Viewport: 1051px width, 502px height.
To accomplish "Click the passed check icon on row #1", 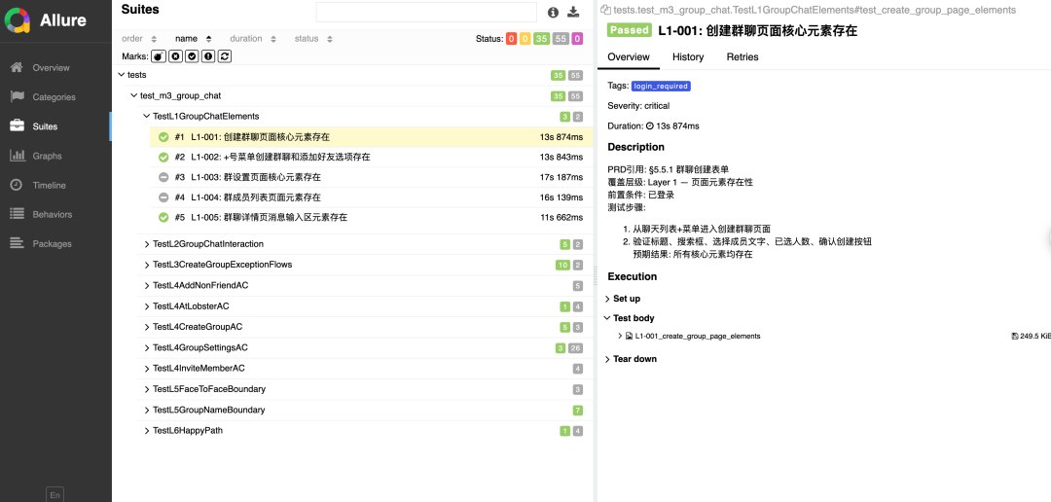I will click(163, 137).
